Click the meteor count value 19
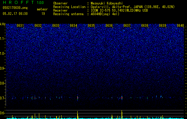187x119 pixels. 43,14
